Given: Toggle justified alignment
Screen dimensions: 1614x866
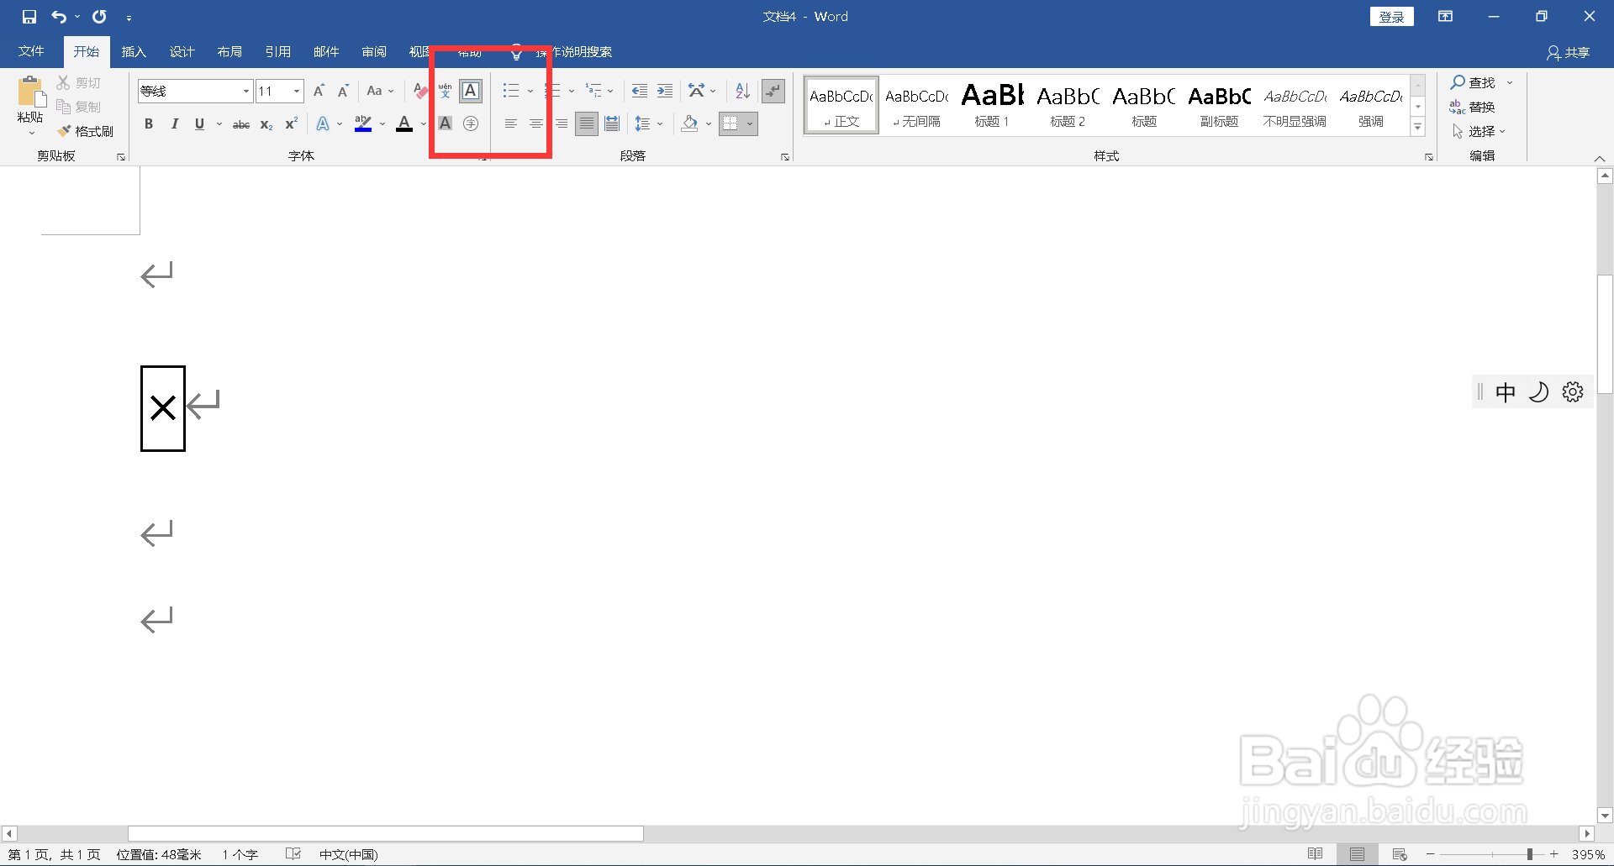Looking at the screenshot, I should [587, 123].
